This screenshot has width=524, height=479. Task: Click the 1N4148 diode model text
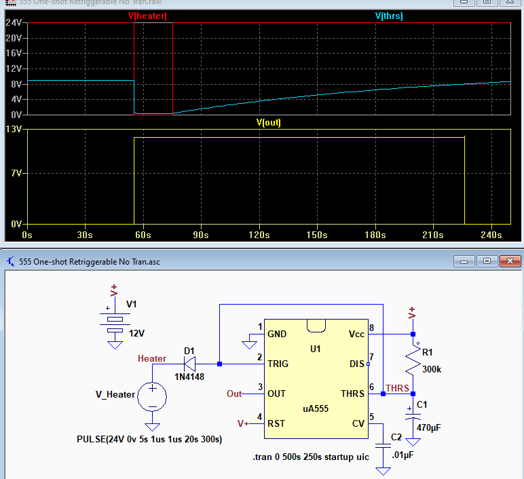point(189,377)
